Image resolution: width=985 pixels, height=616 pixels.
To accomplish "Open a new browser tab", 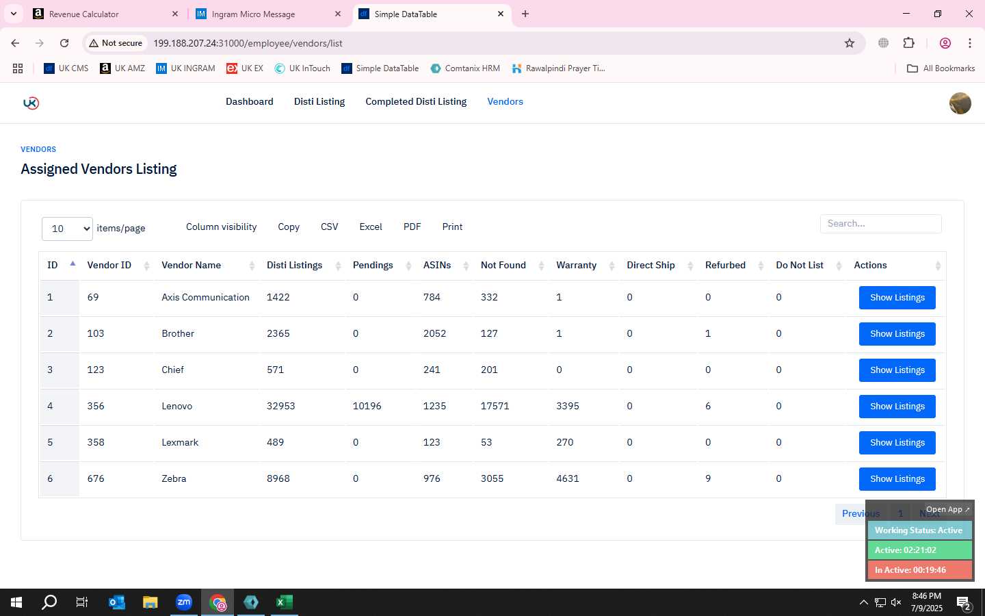I will point(525,14).
